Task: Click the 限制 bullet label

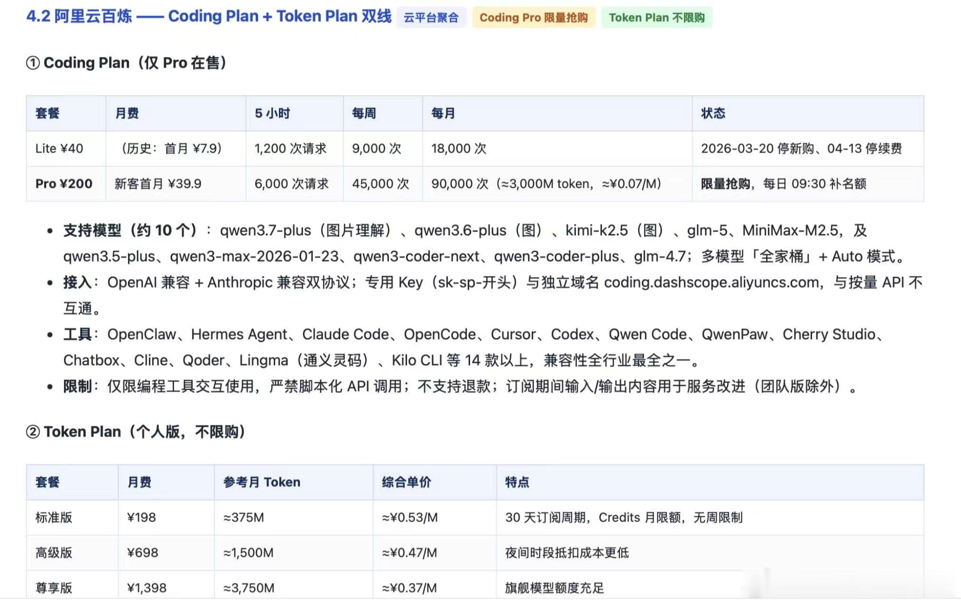Action: (77, 386)
